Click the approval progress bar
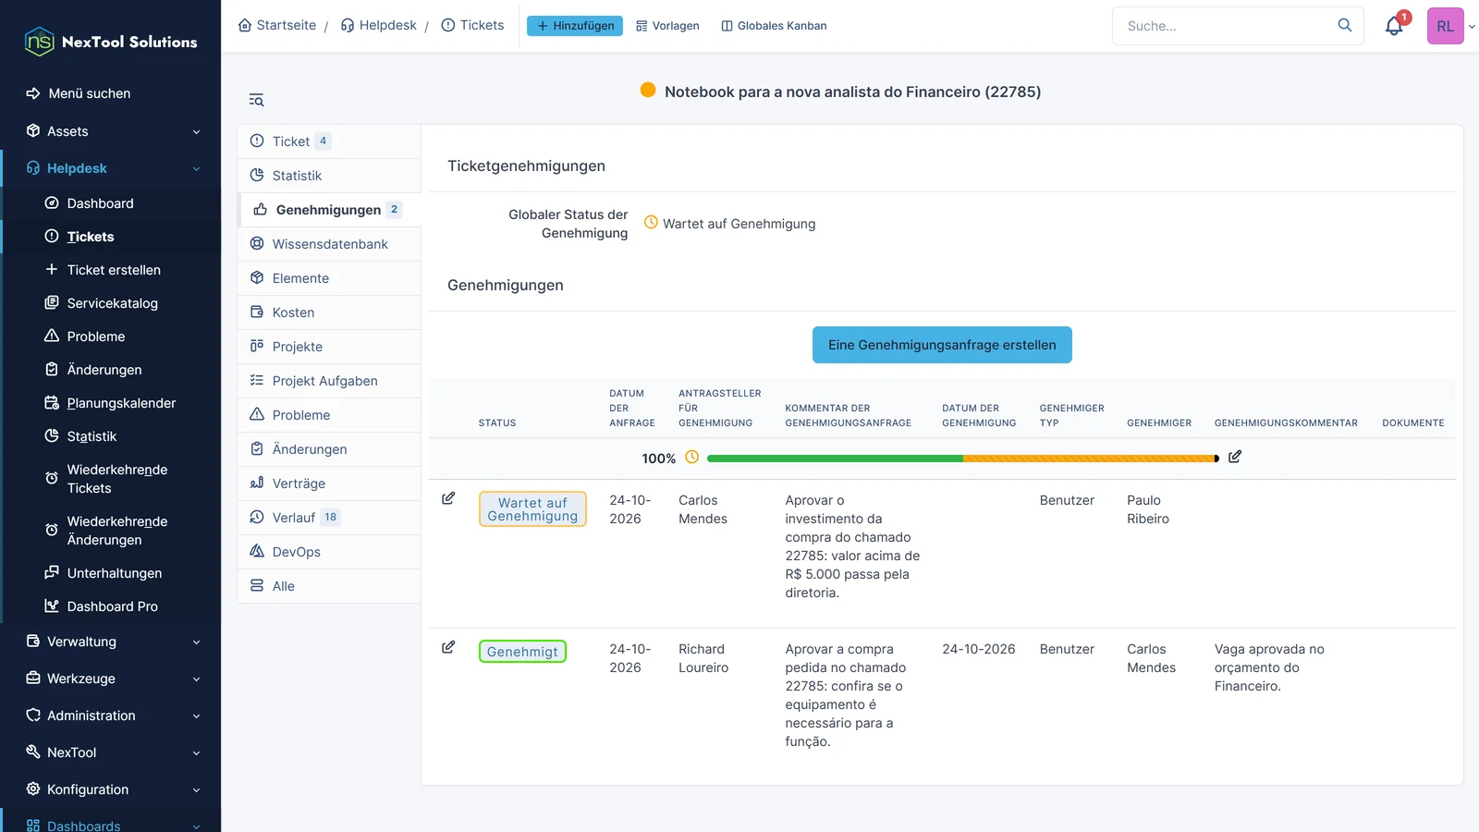Screen dimensions: 1479x832 coord(962,458)
